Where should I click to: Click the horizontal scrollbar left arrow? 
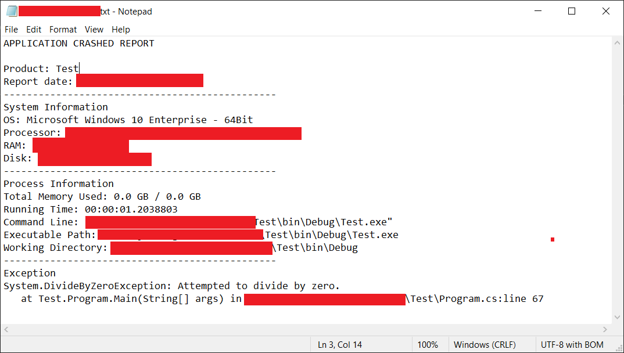(x=6, y=330)
